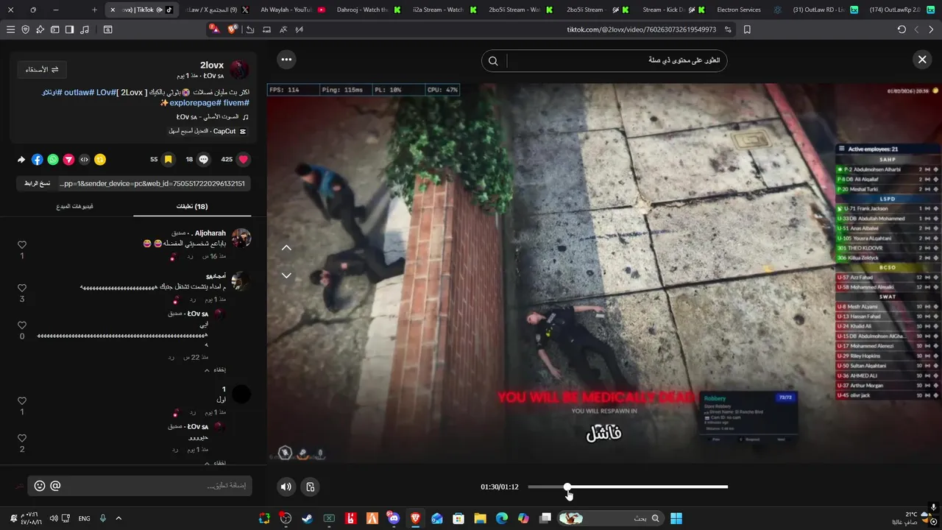Open File Explorer from the taskbar
Viewport: 942px width, 530px height.
(x=480, y=518)
